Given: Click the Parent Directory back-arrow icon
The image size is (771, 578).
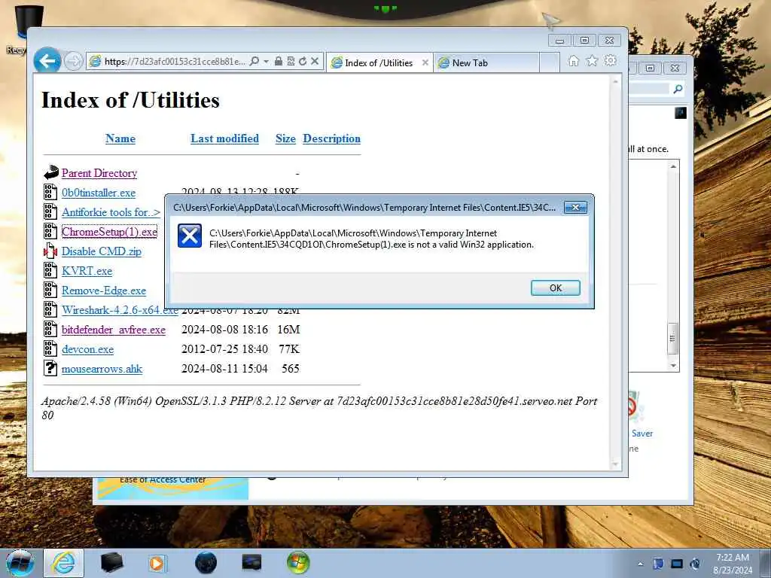Looking at the screenshot, I should coord(51,172).
